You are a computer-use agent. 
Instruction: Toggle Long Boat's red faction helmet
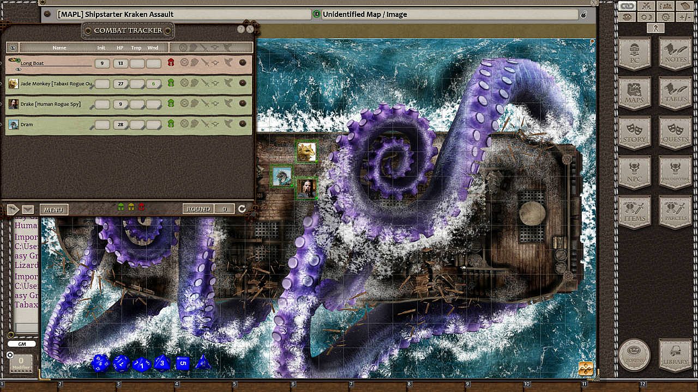[171, 63]
